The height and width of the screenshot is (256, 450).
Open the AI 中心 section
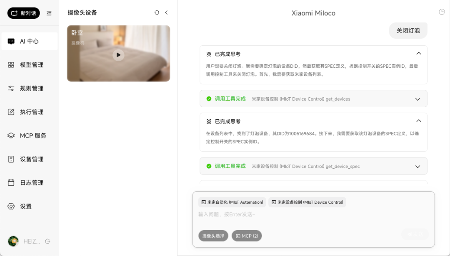[29, 41]
